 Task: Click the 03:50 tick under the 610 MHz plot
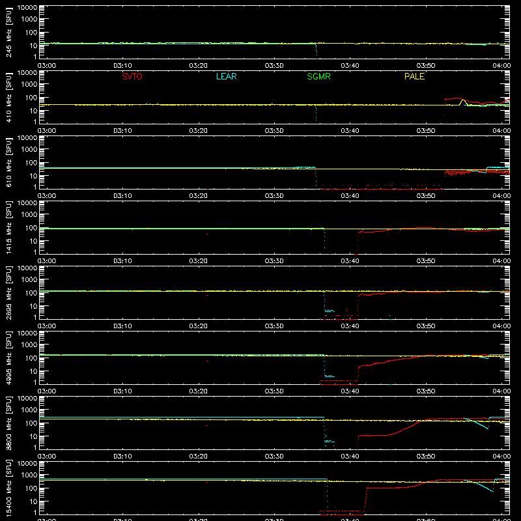(426, 196)
